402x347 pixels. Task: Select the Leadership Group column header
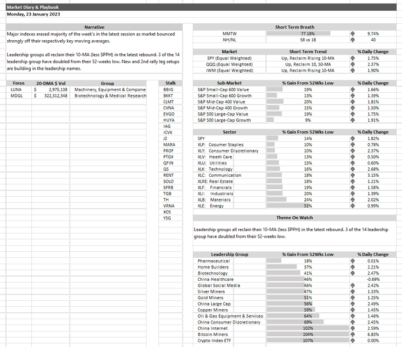point(229,254)
